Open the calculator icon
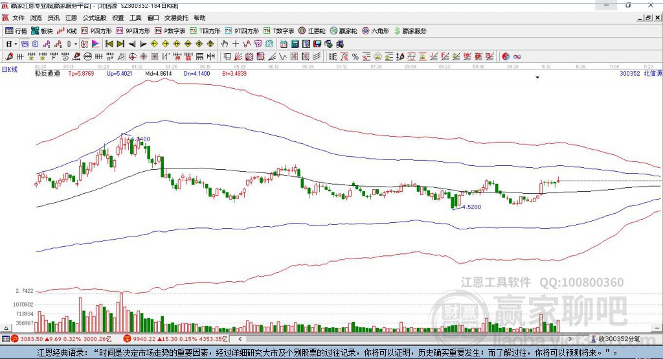Image resolution: width=663 pixels, height=359 pixels. pos(295,44)
